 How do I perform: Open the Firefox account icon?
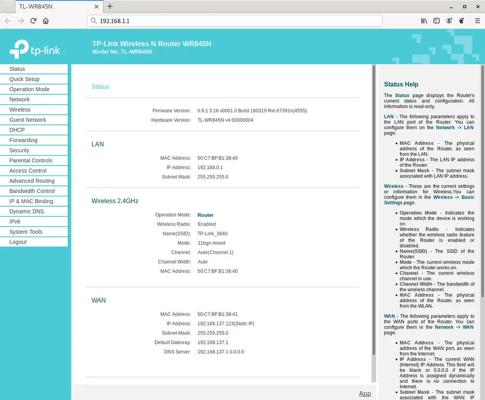click(450, 21)
